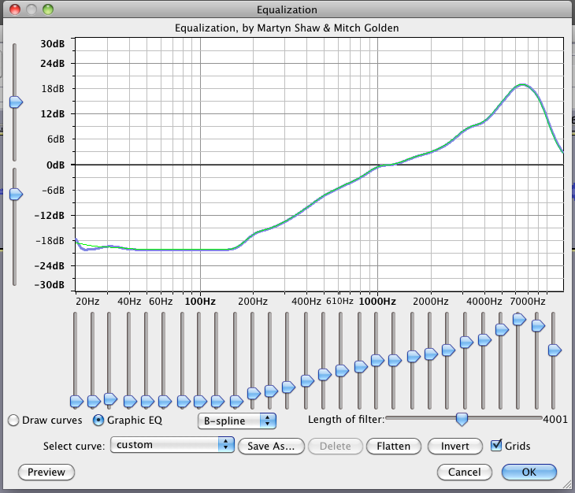Click the Flatten button

click(393, 446)
